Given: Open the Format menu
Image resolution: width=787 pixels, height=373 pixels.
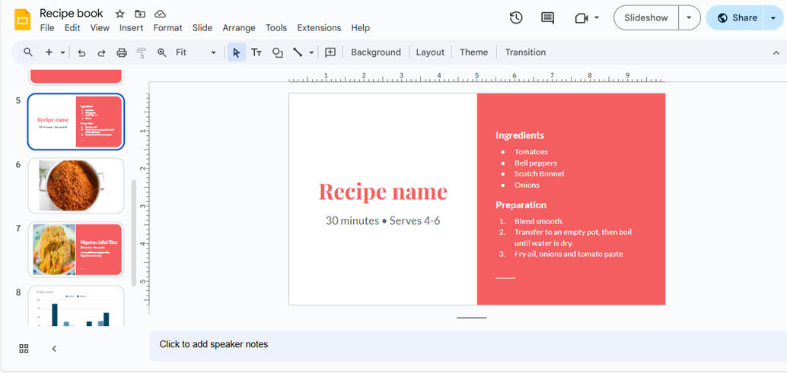Looking at the screenshot, I should tap(167, 28).
